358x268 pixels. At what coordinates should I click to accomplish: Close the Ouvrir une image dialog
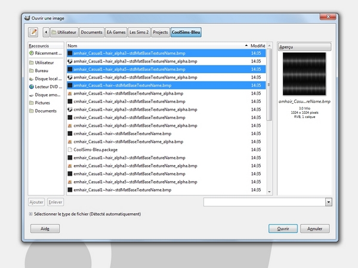pyautogui.click(x=328, y=17)
